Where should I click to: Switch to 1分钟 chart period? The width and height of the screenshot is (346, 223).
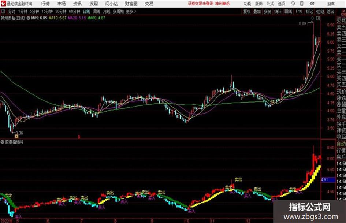coord(22,11)
